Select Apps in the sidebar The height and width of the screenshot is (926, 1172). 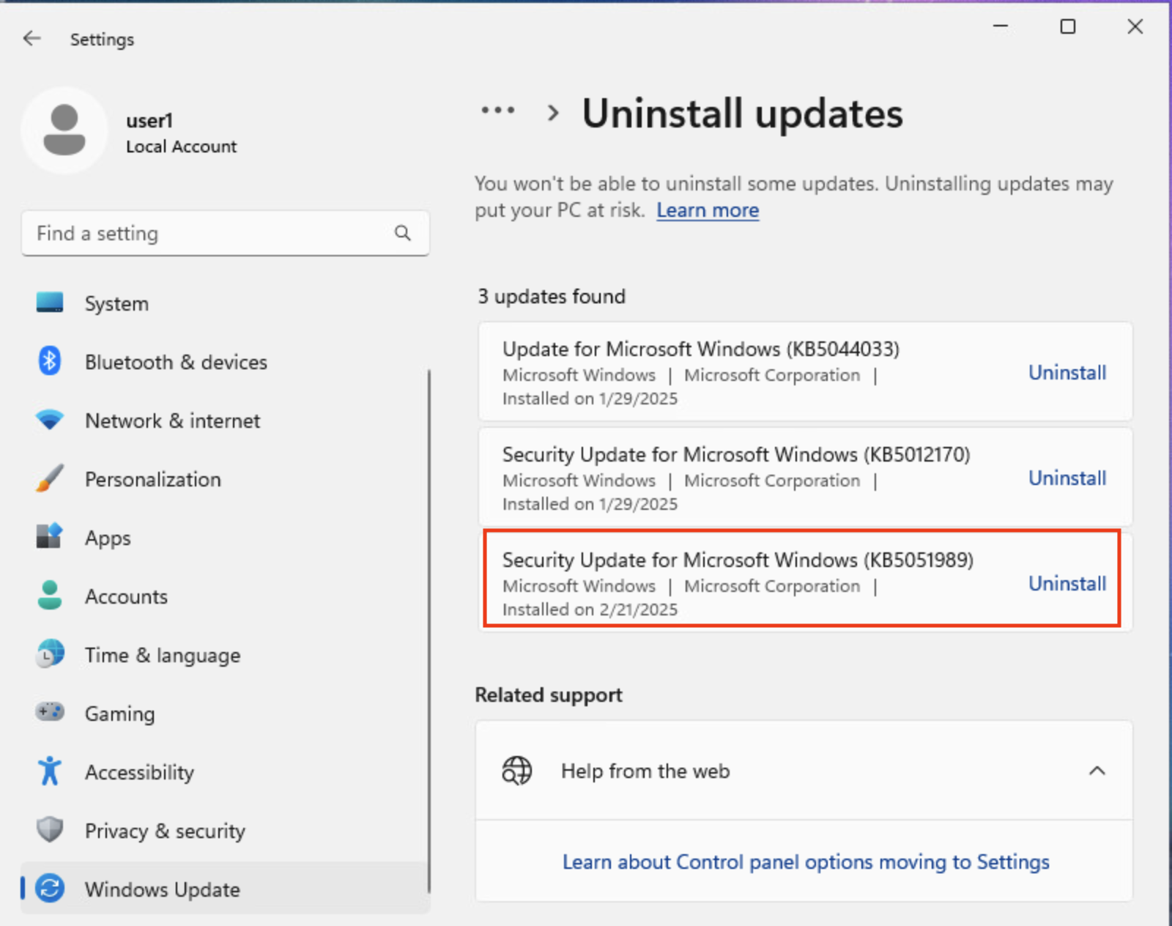[108, 538]
